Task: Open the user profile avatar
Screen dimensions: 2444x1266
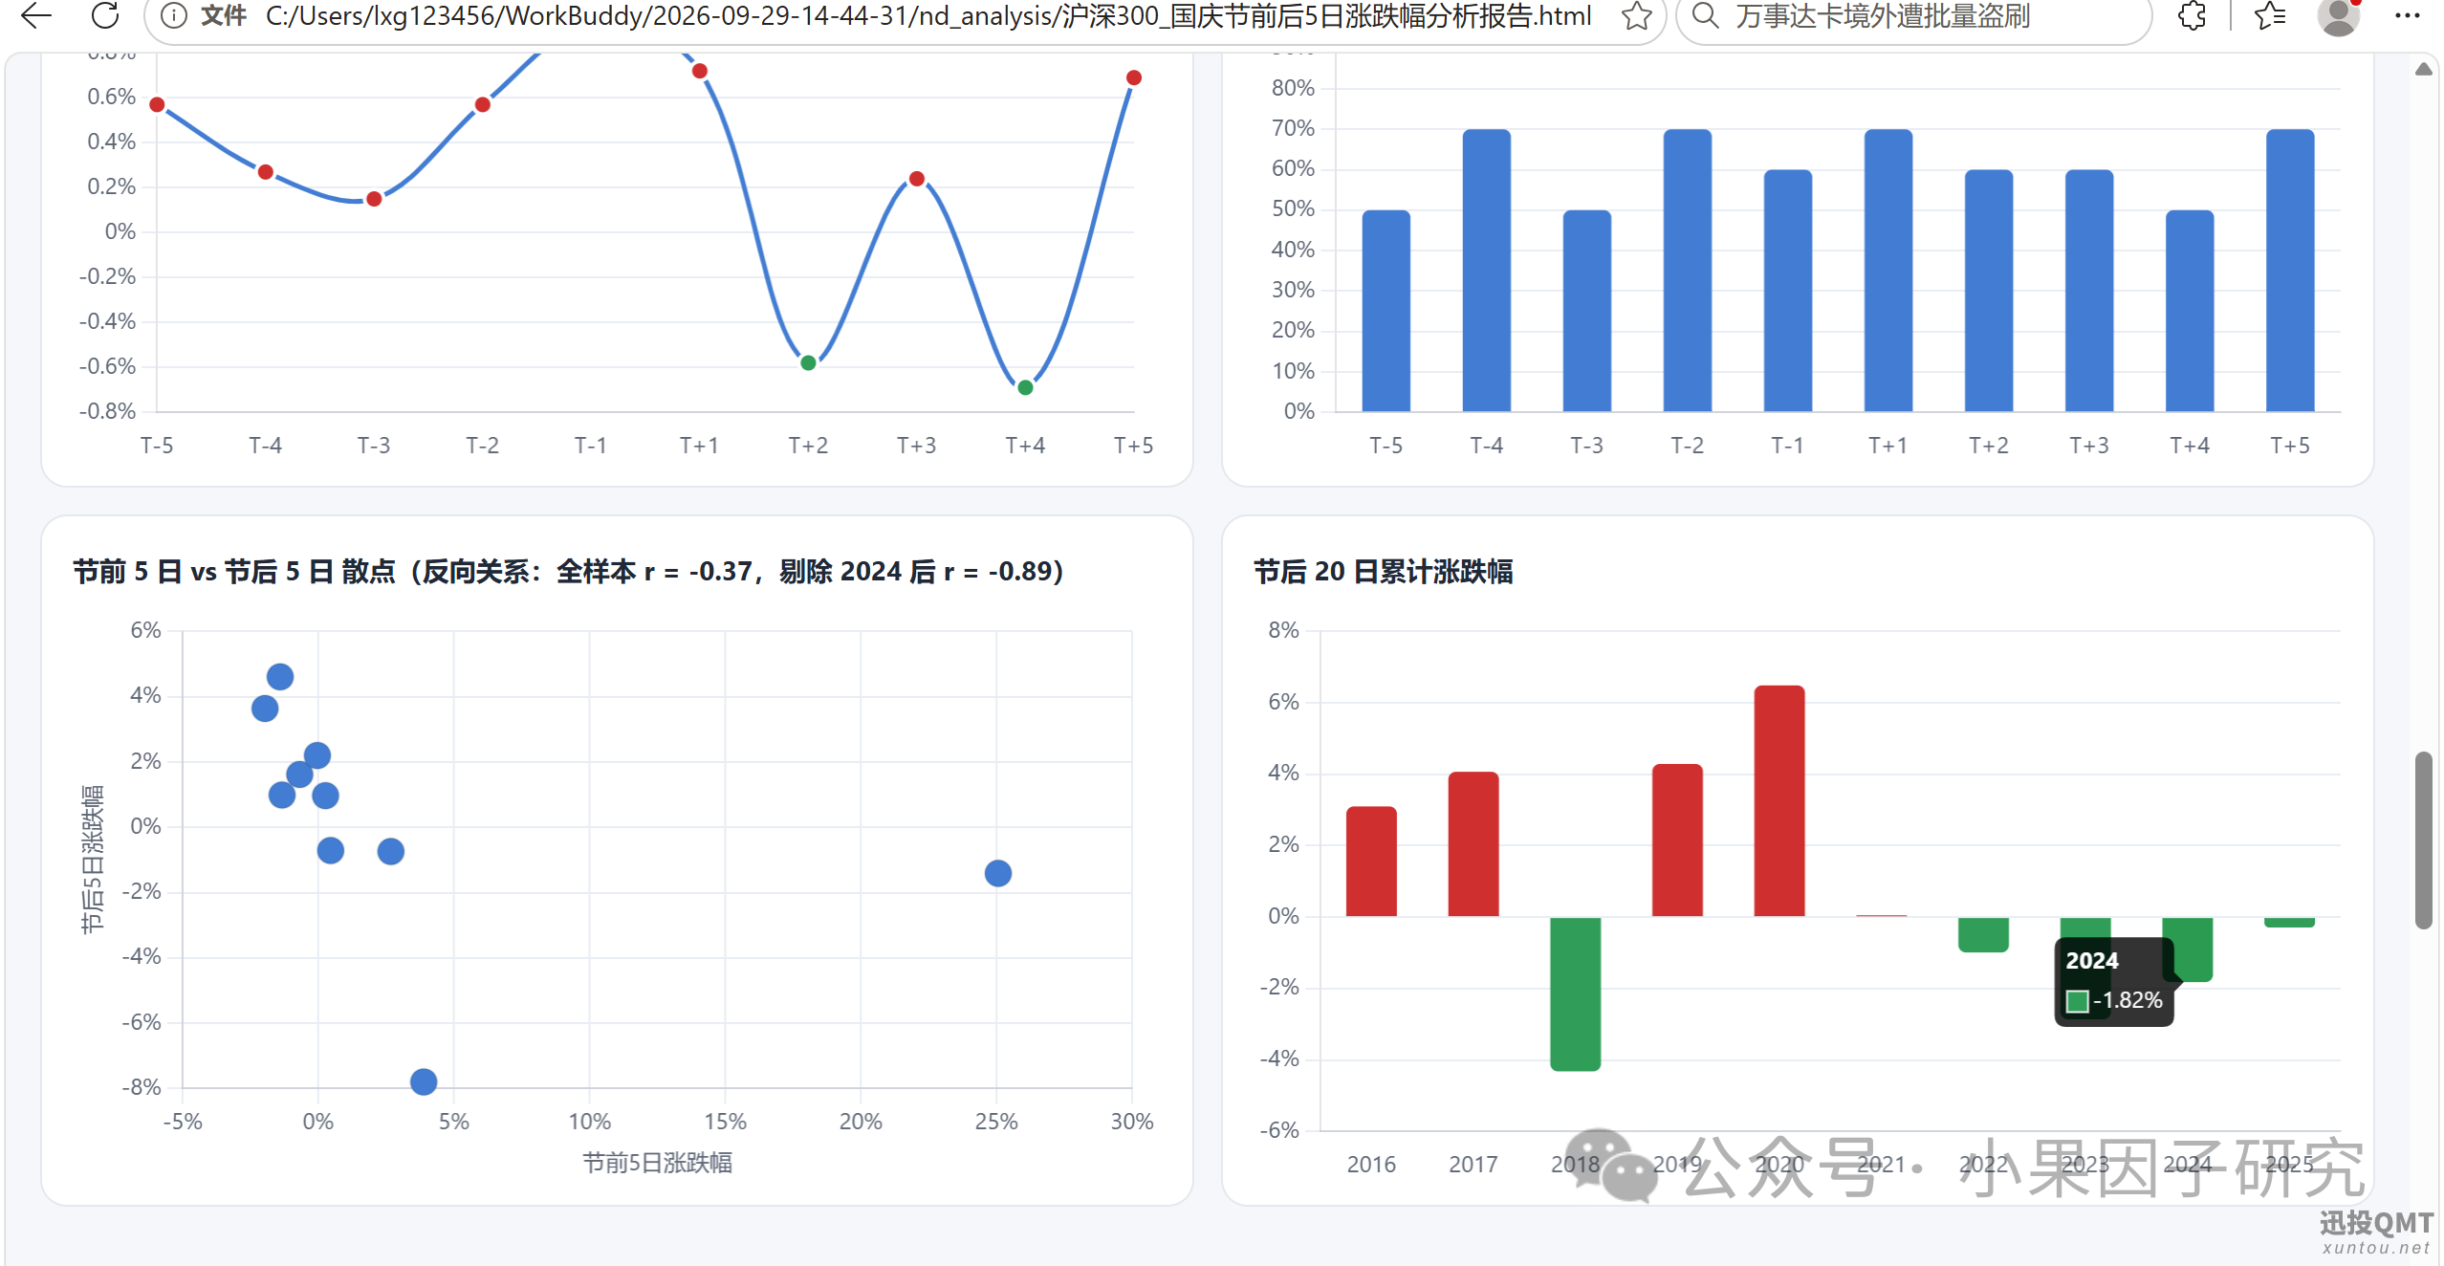Action: [x=2339, y=16]
